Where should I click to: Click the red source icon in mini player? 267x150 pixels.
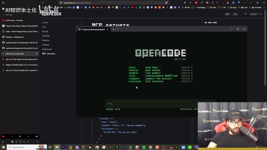point(3,136)
